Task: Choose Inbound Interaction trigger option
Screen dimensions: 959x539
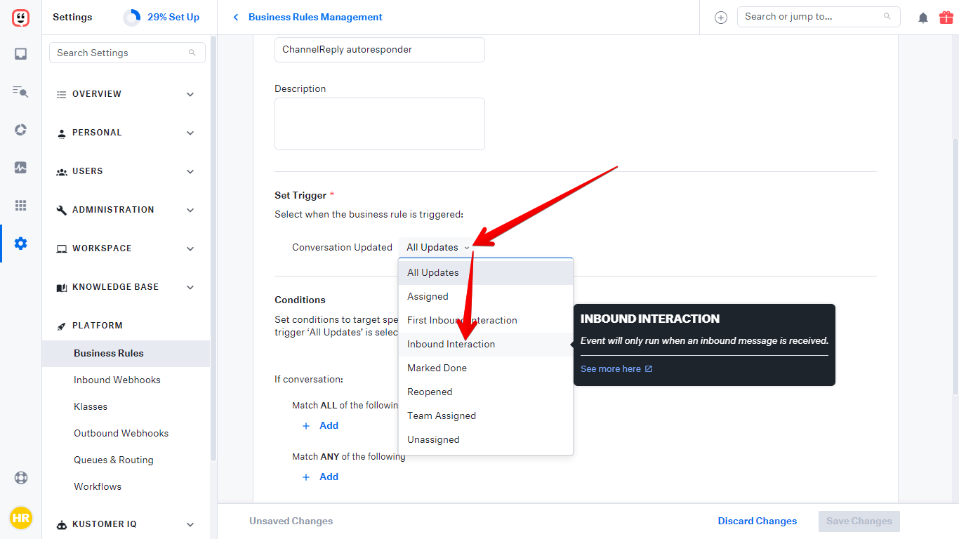Action: coord(486,344)
